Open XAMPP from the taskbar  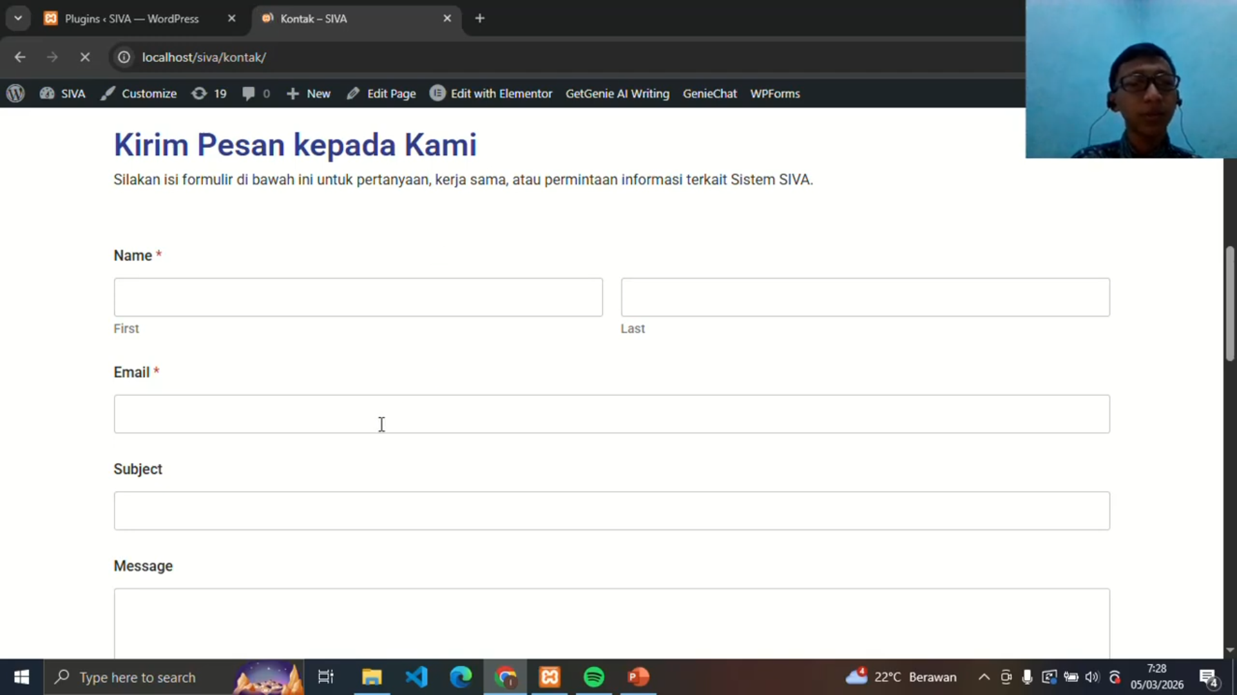(550, 677)
